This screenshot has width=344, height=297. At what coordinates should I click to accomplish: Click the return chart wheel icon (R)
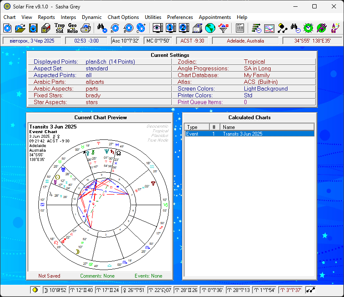(x=128, y=28)
